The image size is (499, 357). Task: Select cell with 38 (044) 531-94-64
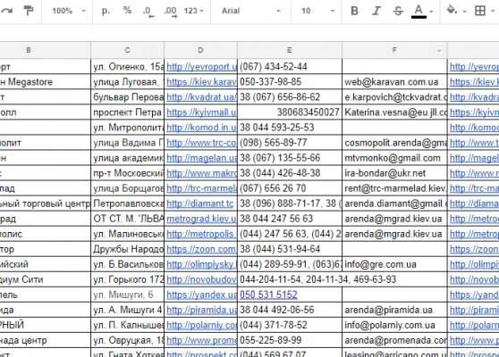tap(290, 249)
